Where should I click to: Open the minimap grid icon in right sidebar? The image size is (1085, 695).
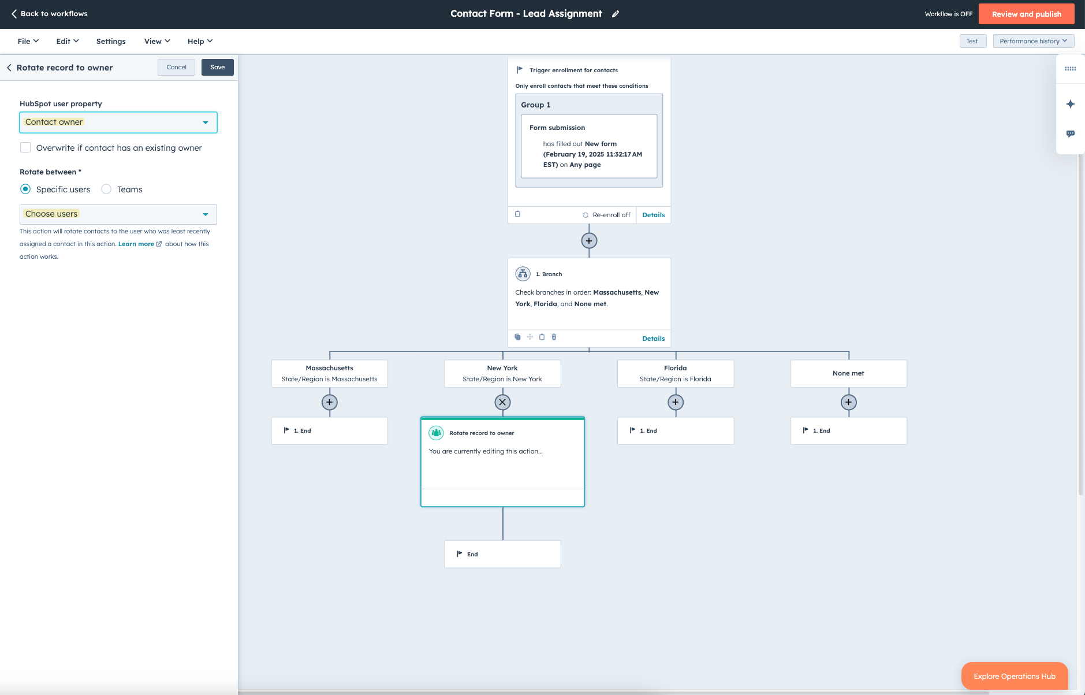click(x=1070, y=69)
